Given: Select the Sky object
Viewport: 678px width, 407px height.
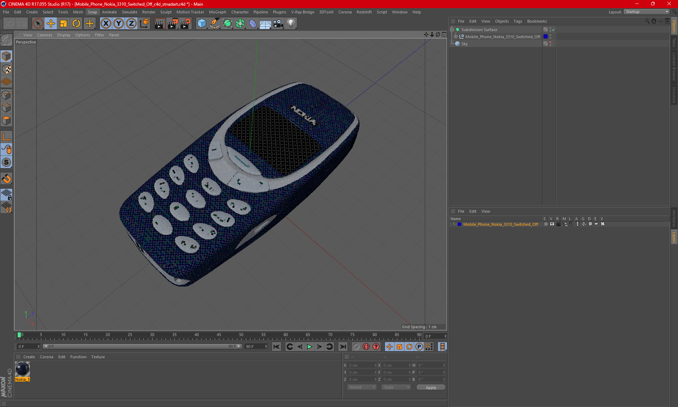Looking at the screenshot, I should [x=464, y=44].
